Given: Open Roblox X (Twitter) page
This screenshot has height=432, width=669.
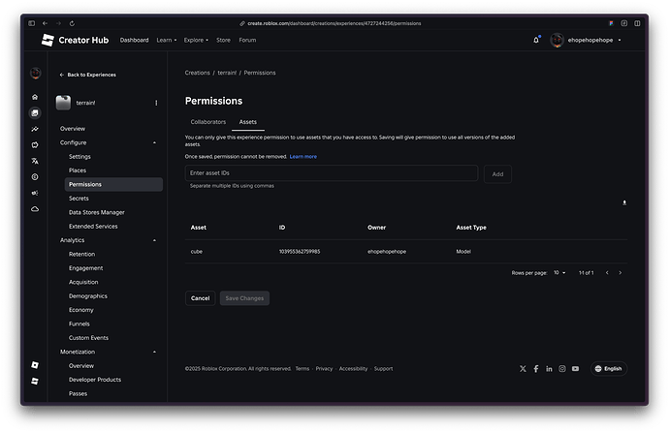Looking at the screenshot, I should click(523, 368).
